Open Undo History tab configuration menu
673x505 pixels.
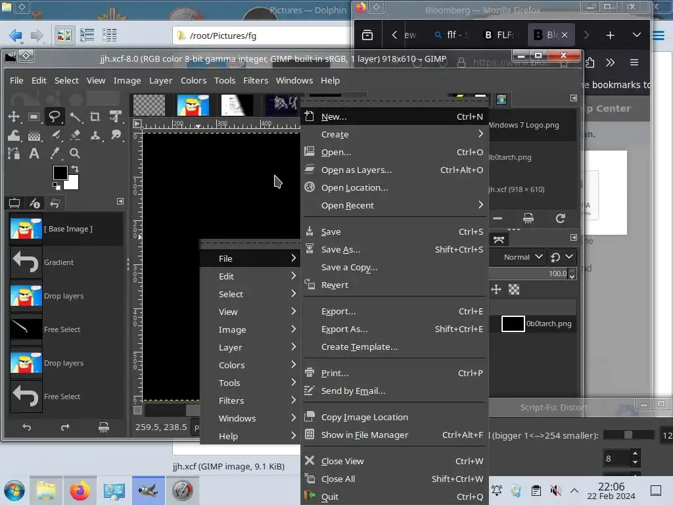pos(120,201)
